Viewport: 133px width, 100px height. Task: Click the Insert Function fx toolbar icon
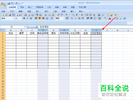(x=82, y=15)
